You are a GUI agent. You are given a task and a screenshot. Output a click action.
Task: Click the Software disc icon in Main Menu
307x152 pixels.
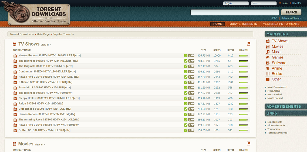click(x=268, y=63)
